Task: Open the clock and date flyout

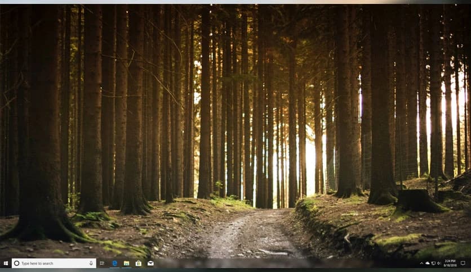Action: click(450, 264)
